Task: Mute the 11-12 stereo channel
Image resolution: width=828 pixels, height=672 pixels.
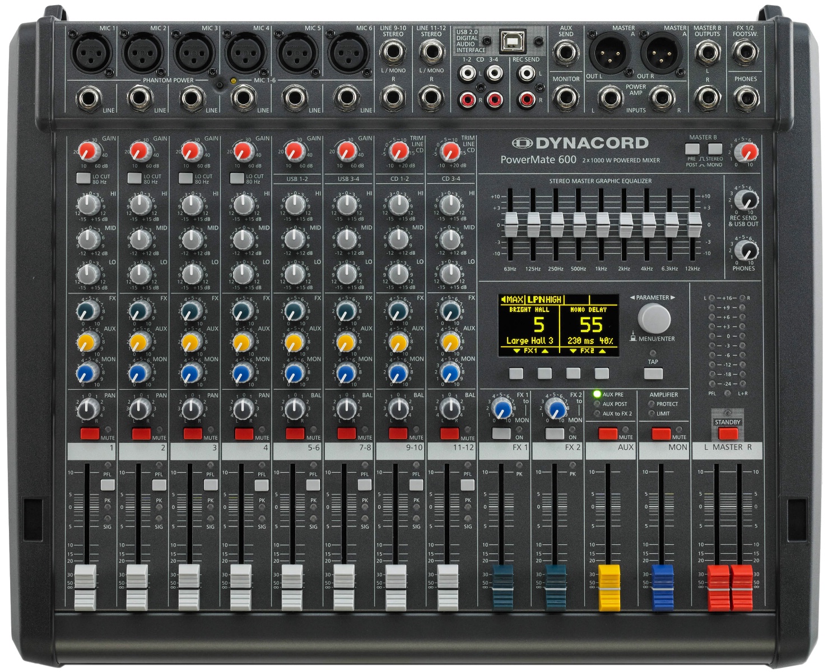Action: (449, 433)
